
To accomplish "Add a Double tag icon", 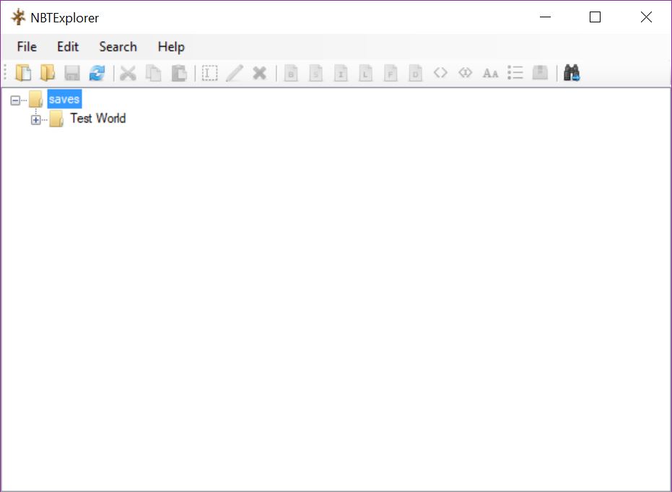I will (x=415, y=73).
